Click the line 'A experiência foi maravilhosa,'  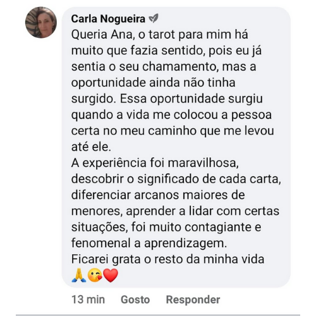point(155,163)
